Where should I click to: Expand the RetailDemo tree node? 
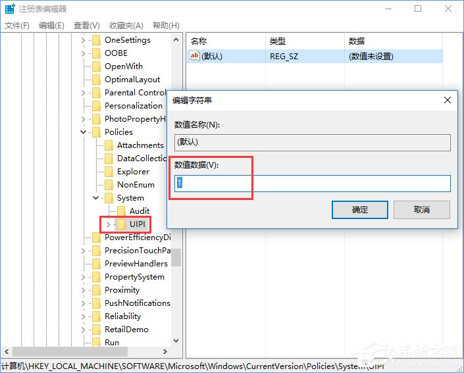[x=83, y=330]
